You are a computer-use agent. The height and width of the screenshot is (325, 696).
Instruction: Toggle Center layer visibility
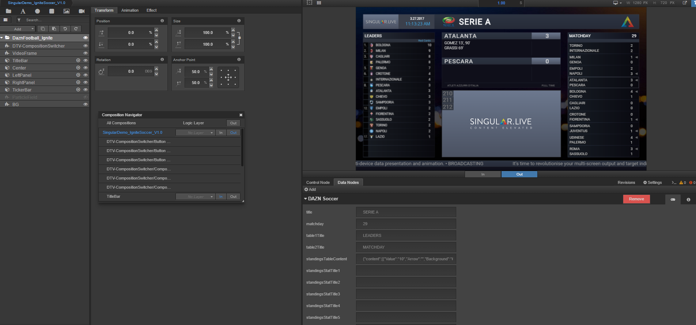86,68
